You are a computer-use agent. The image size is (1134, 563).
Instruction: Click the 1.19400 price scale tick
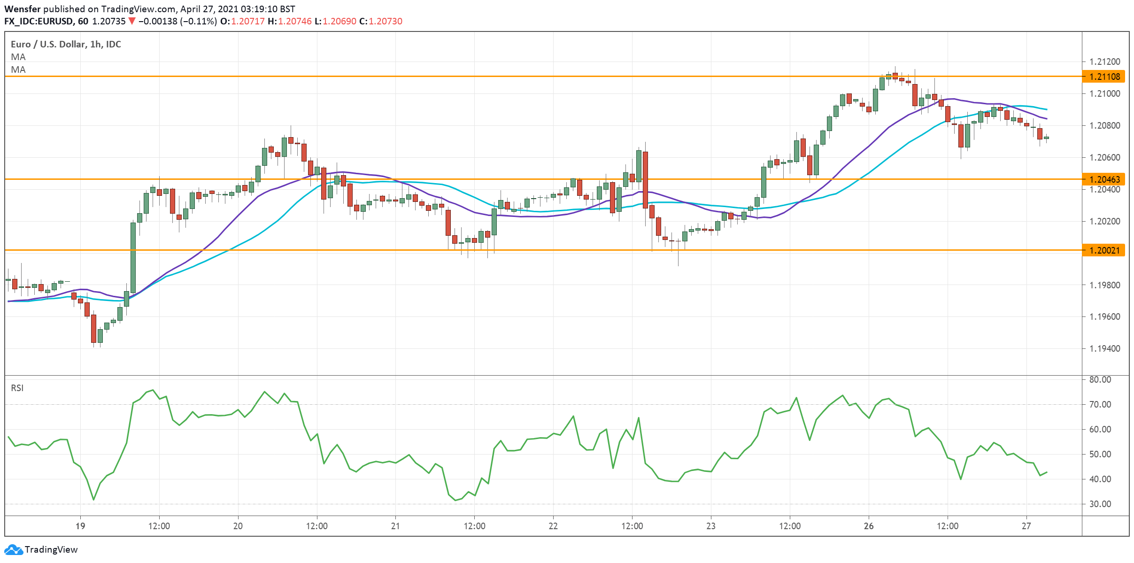(1104, 348)
